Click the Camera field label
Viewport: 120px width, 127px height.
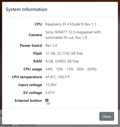(x=35, y=35)
